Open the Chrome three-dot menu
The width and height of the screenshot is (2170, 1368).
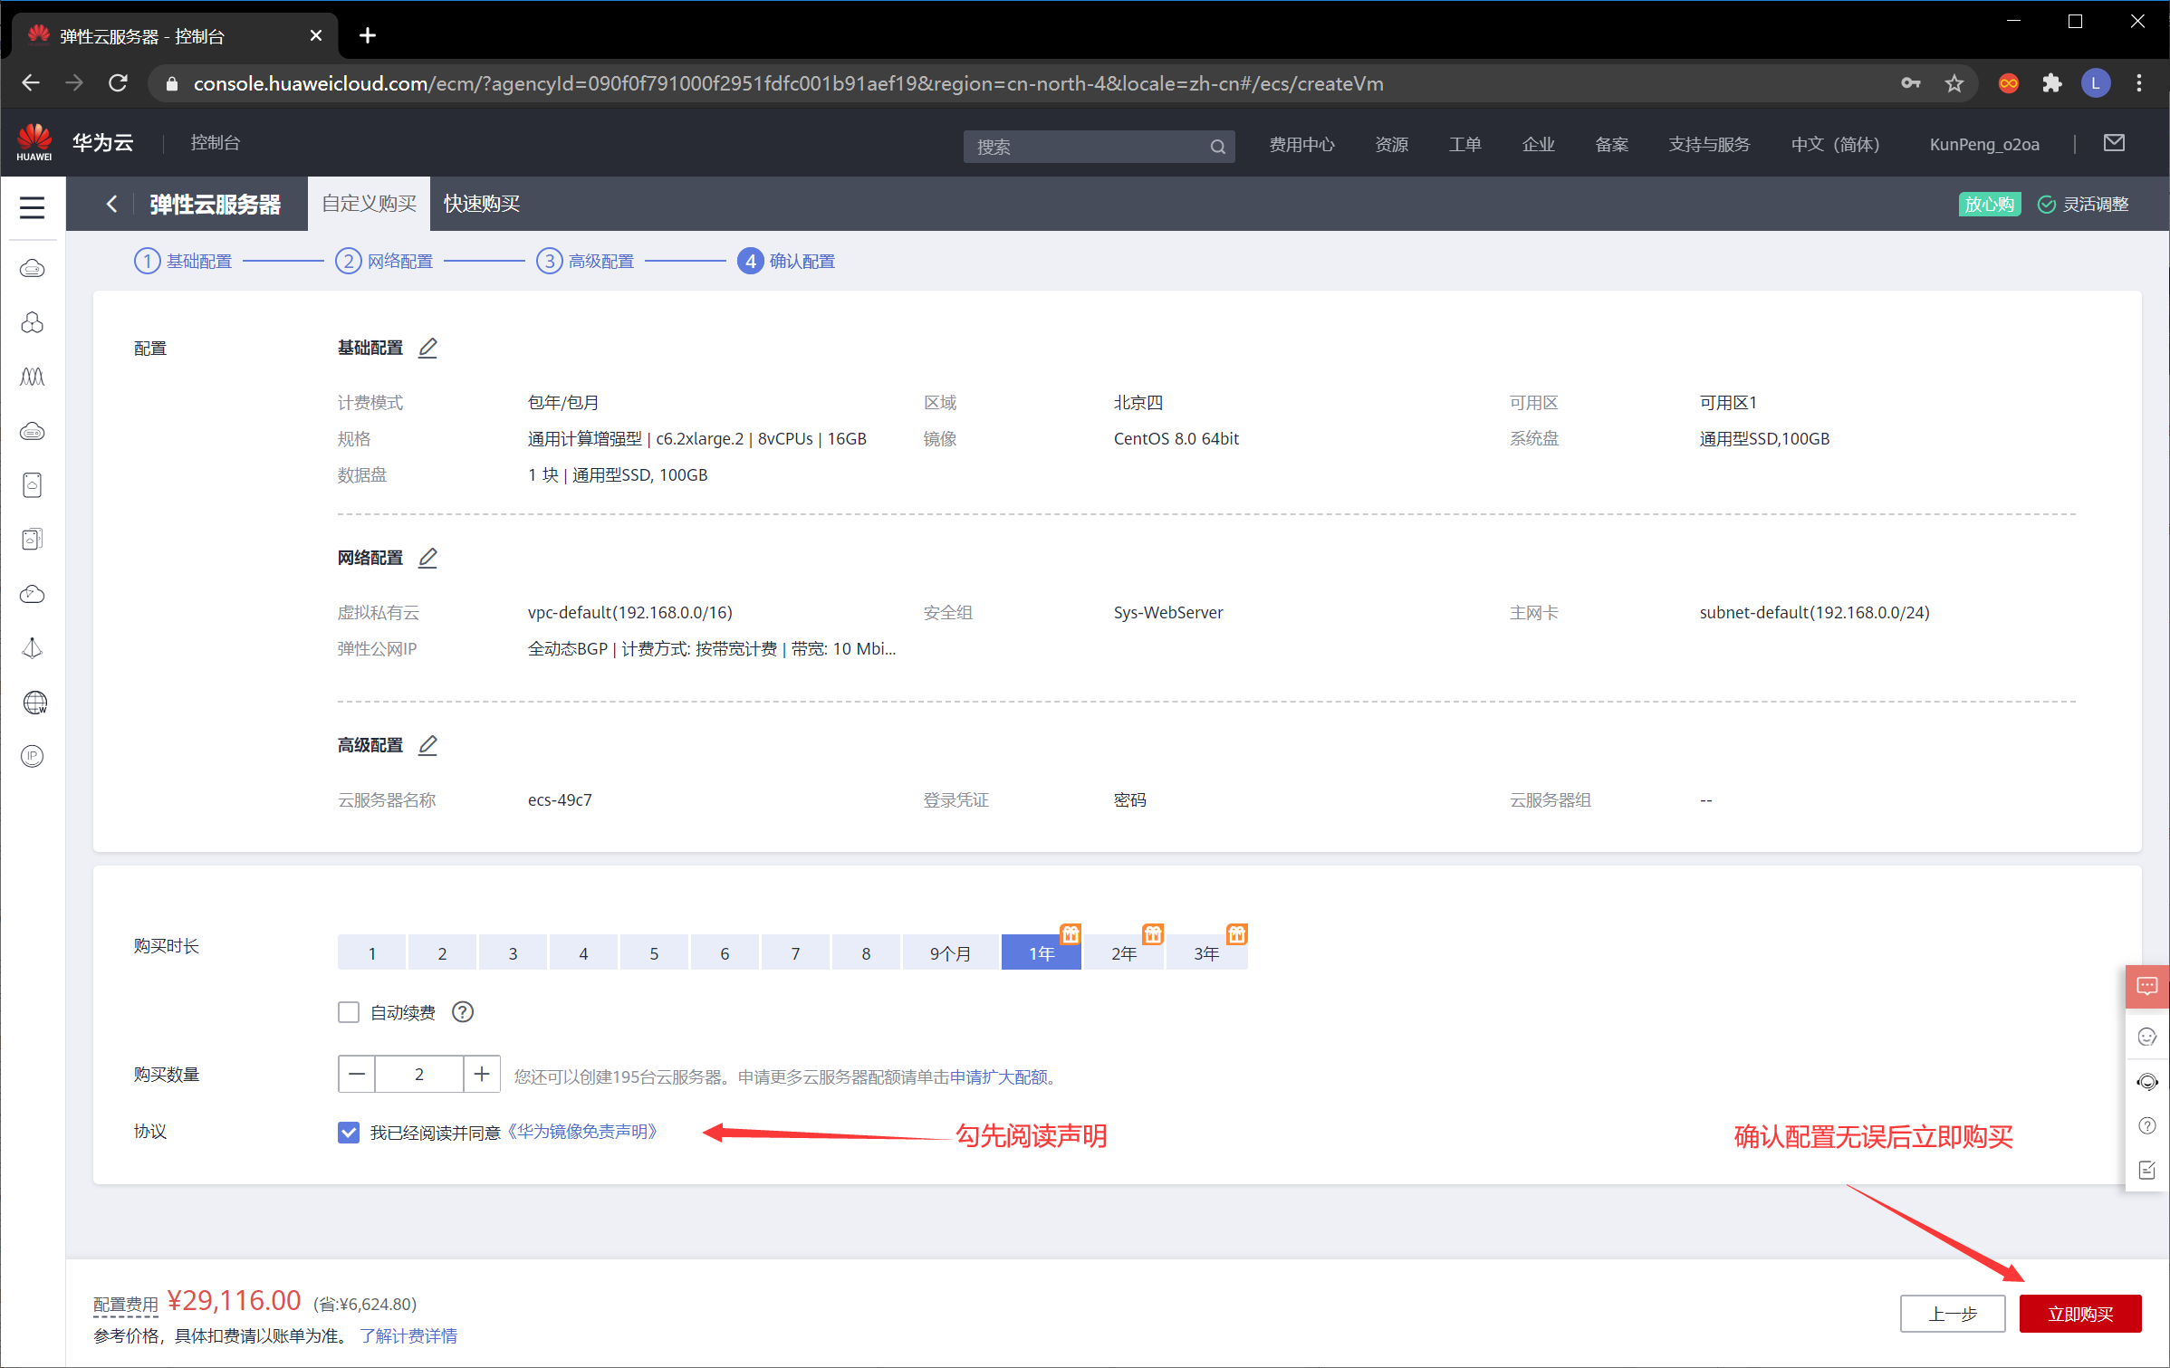click(2139, 83)
